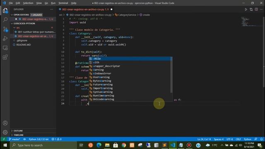
Task: Select 002-crear-registros entry in Open Editors
Action: [x=33, y=19]
